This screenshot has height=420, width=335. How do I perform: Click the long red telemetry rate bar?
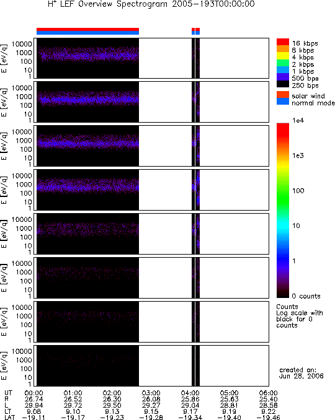tap(87, 29)
